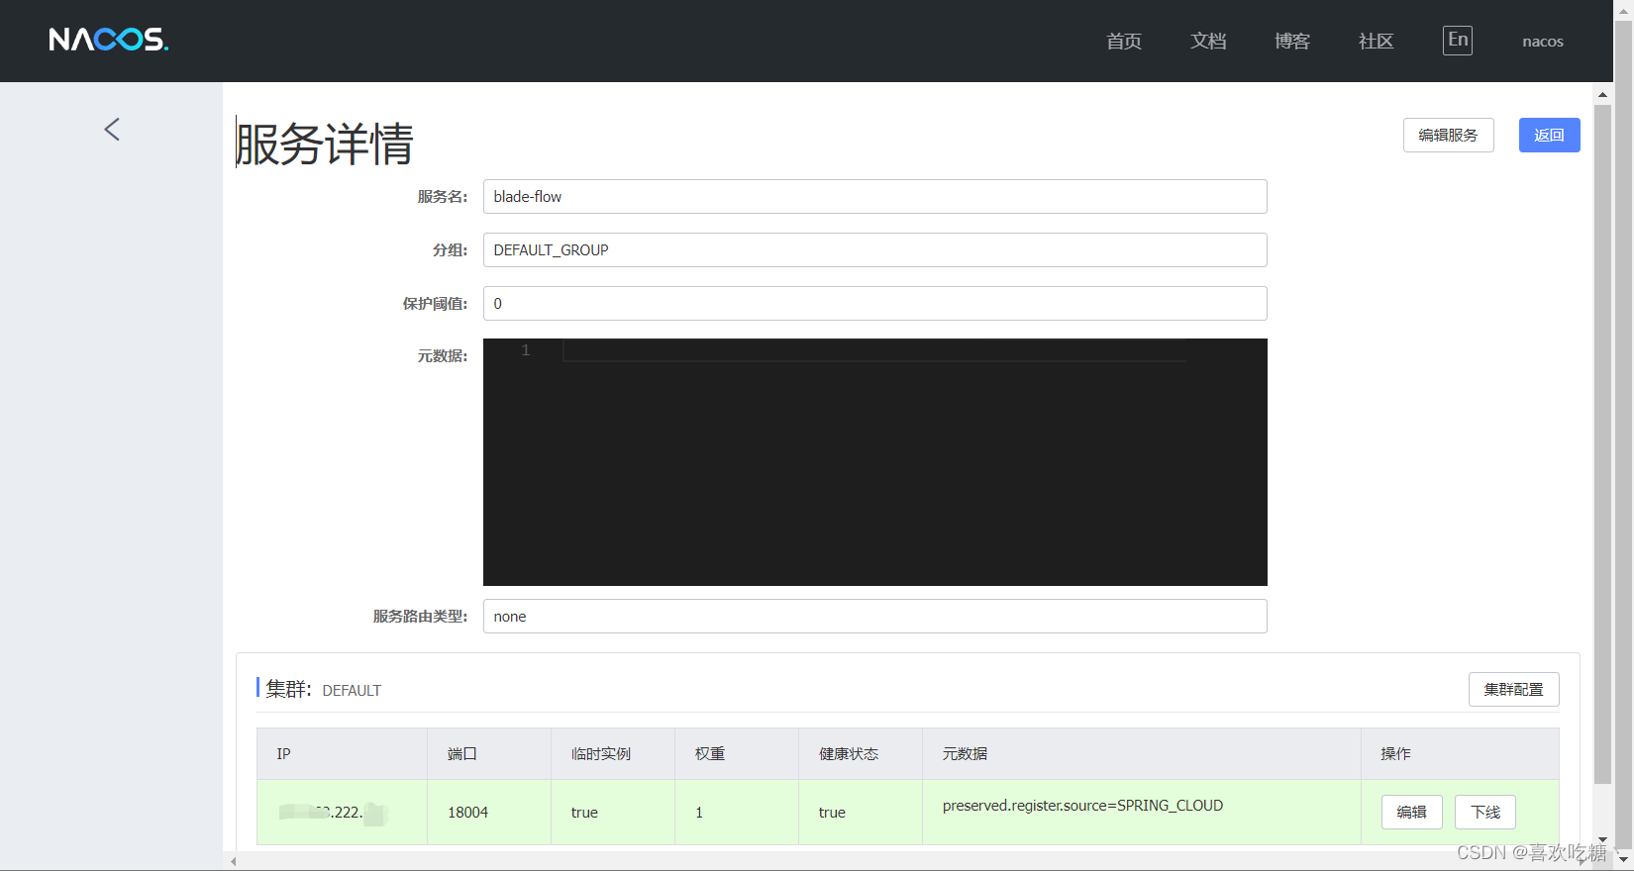
Task: Open the 首页 home menu item
Action: coord(1124,41)
